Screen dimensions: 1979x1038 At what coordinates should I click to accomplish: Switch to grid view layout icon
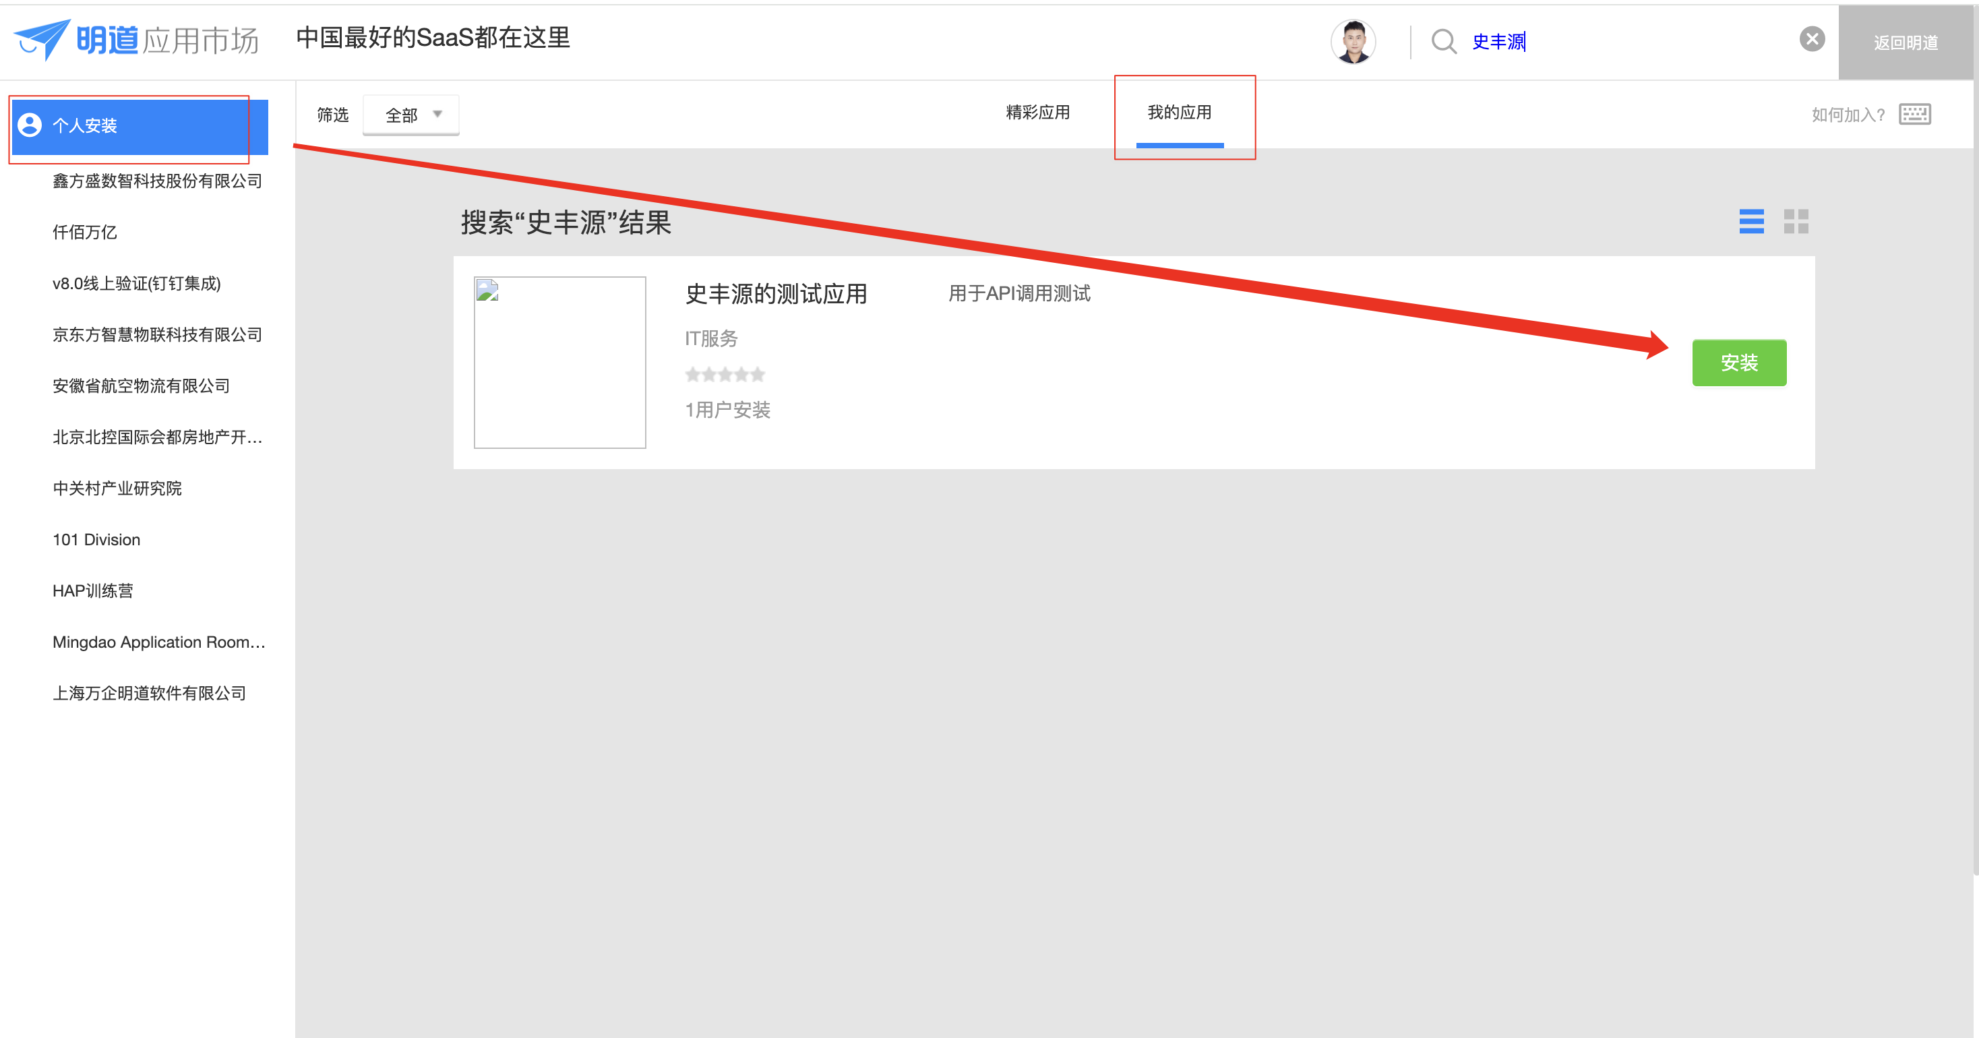click(1796, 221)
